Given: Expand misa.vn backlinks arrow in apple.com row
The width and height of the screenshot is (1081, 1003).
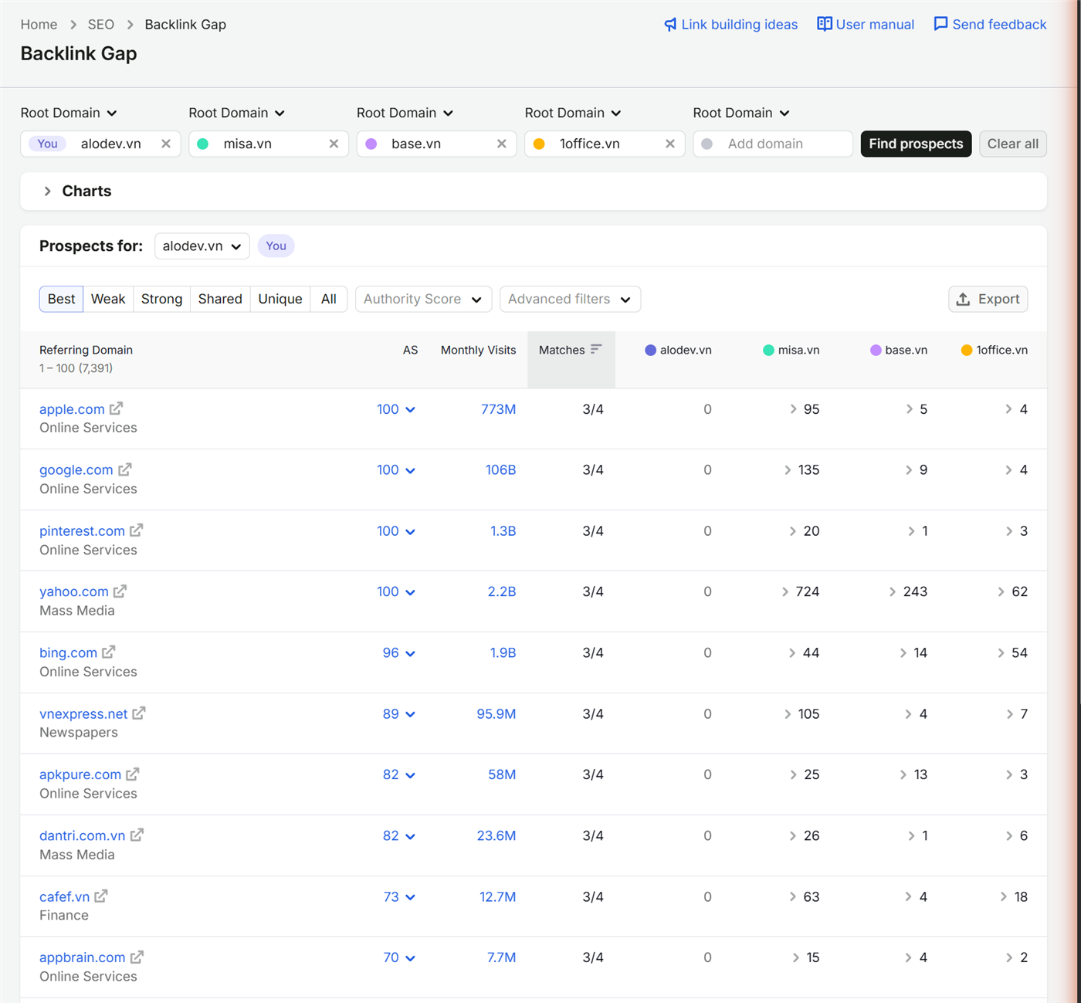Looking at the screenshot, I should coord(793,409).
